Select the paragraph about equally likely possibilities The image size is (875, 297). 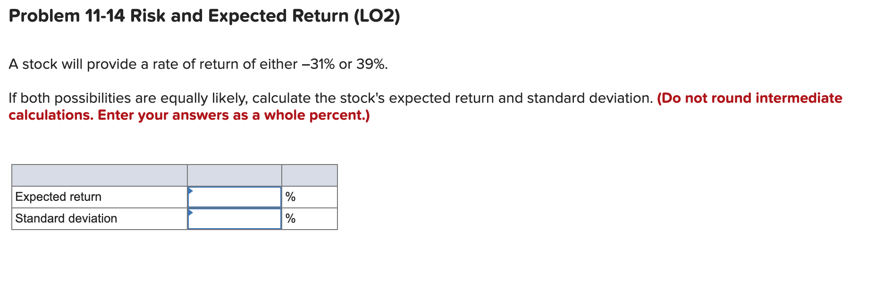click(x=330, y=98)
